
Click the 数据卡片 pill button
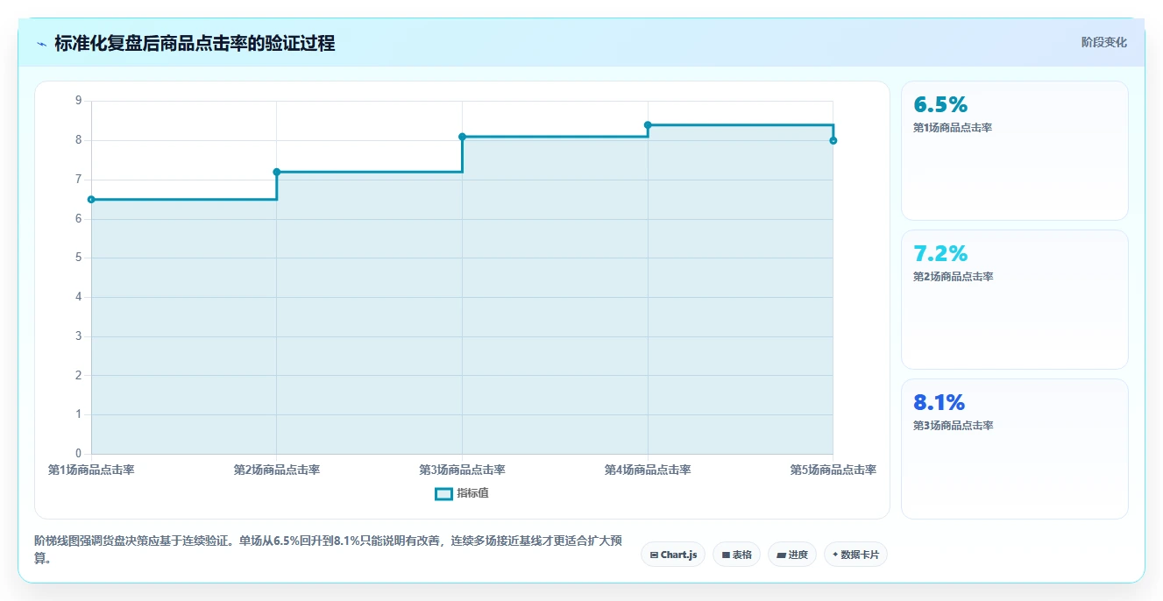pyautogui.click(x=855, y=555)
